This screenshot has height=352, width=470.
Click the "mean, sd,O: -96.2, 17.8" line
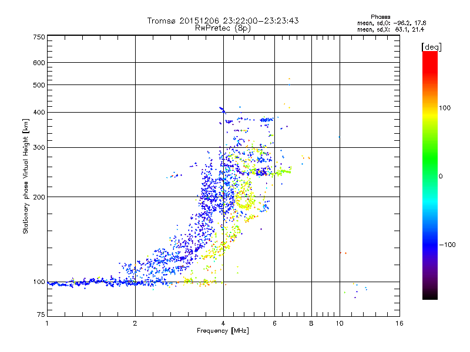point(391,23)
